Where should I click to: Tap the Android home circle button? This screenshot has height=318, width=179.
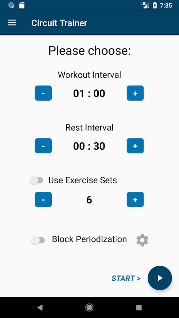coord(89,308)
